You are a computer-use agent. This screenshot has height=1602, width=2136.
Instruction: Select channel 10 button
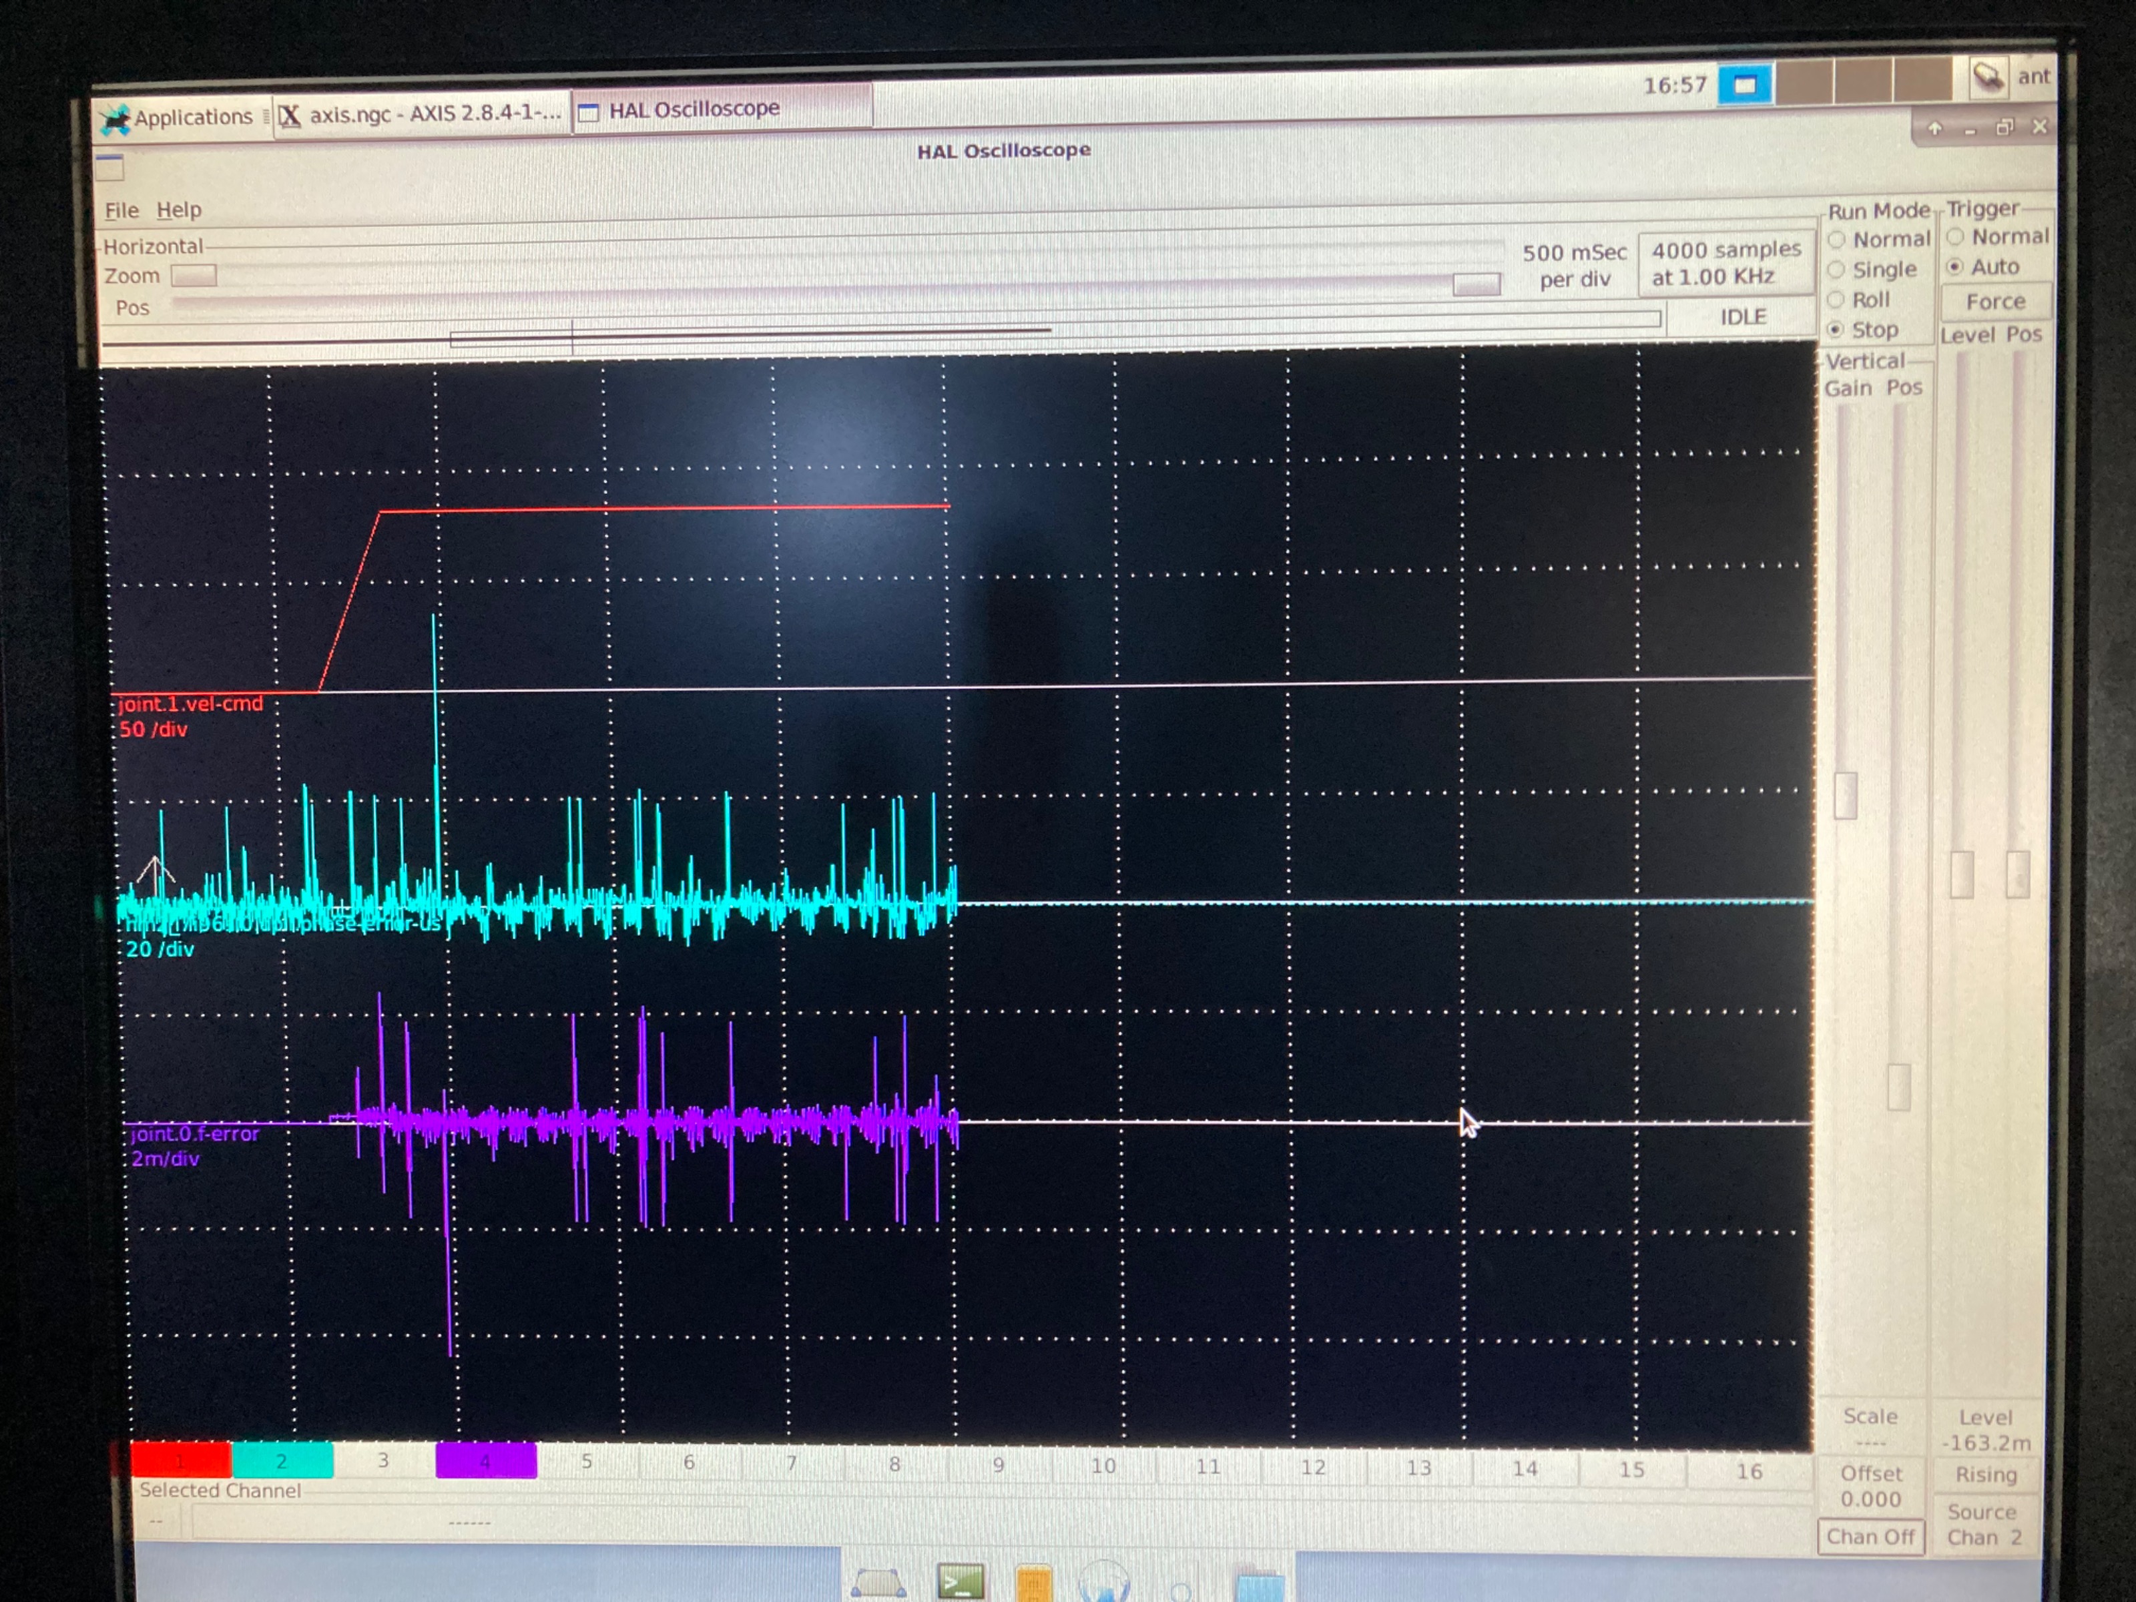point(1104,1466)
